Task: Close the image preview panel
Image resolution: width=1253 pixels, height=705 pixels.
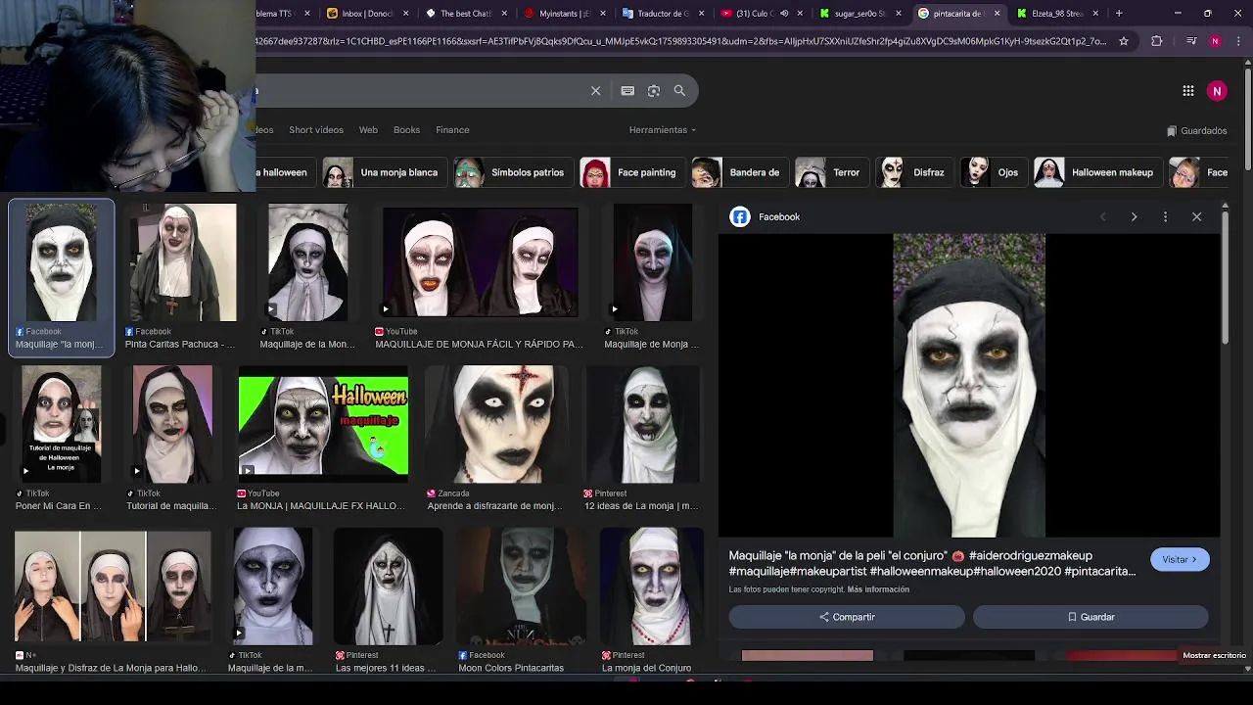Action: click(1196, 216)
